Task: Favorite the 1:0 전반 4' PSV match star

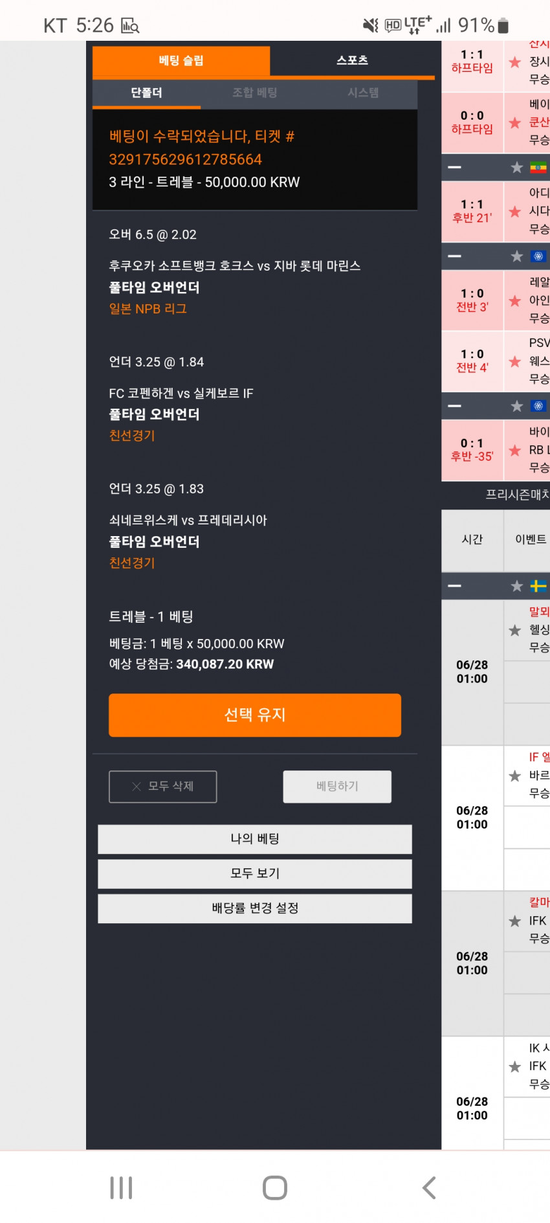Action: pos(515,361)
